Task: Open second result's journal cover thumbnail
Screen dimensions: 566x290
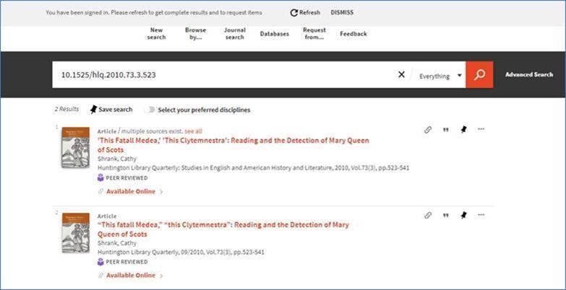Action: coord(75,232)
